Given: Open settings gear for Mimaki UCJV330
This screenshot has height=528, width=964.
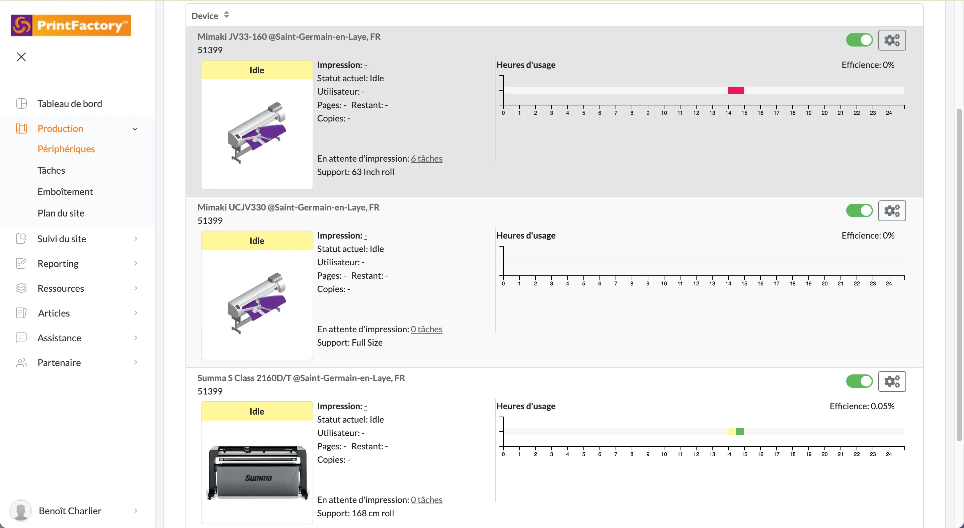Looking at the screenshot, I should click(892, 211).
